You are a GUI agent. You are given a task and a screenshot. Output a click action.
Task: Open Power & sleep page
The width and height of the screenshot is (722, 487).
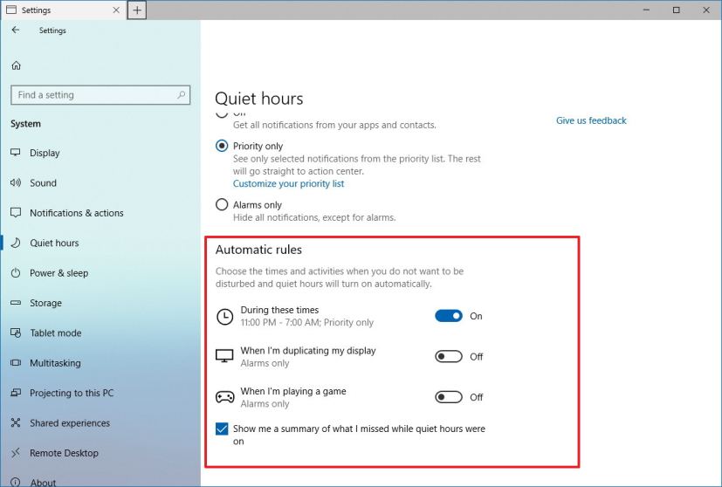pos(59,273)
